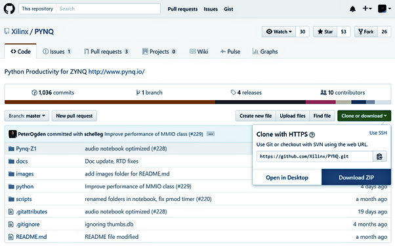Toggle the Clone or download dropdown
The width and height of the screenshot is (395, 246).
pyautogui.click(x=364, y=116)
